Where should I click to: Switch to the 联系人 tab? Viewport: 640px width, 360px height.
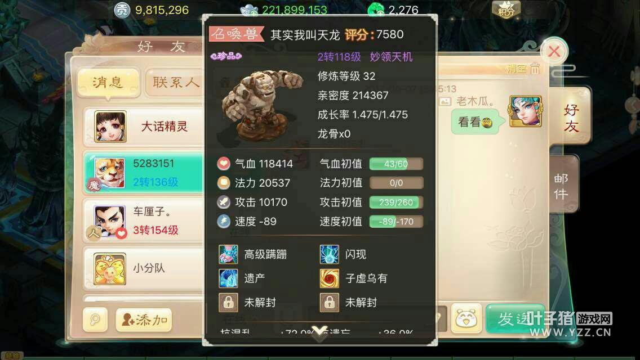coord(176,82)
